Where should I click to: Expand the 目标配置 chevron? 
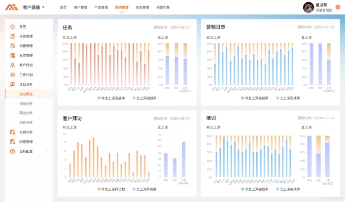click(47, 151)
